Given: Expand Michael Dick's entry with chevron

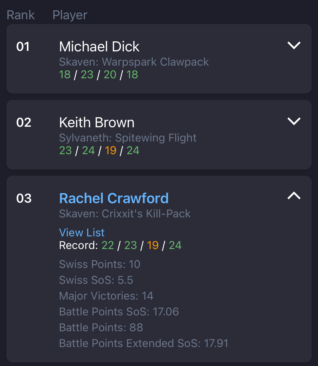Looking at the screenshot, I should click(x=294, y=45).
